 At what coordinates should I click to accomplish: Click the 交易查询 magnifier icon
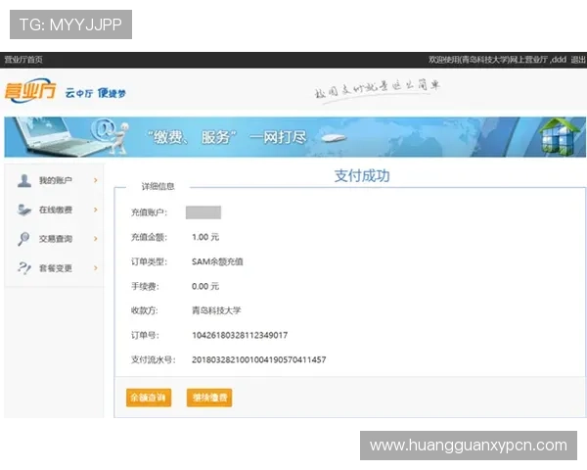tap(23, 238)
